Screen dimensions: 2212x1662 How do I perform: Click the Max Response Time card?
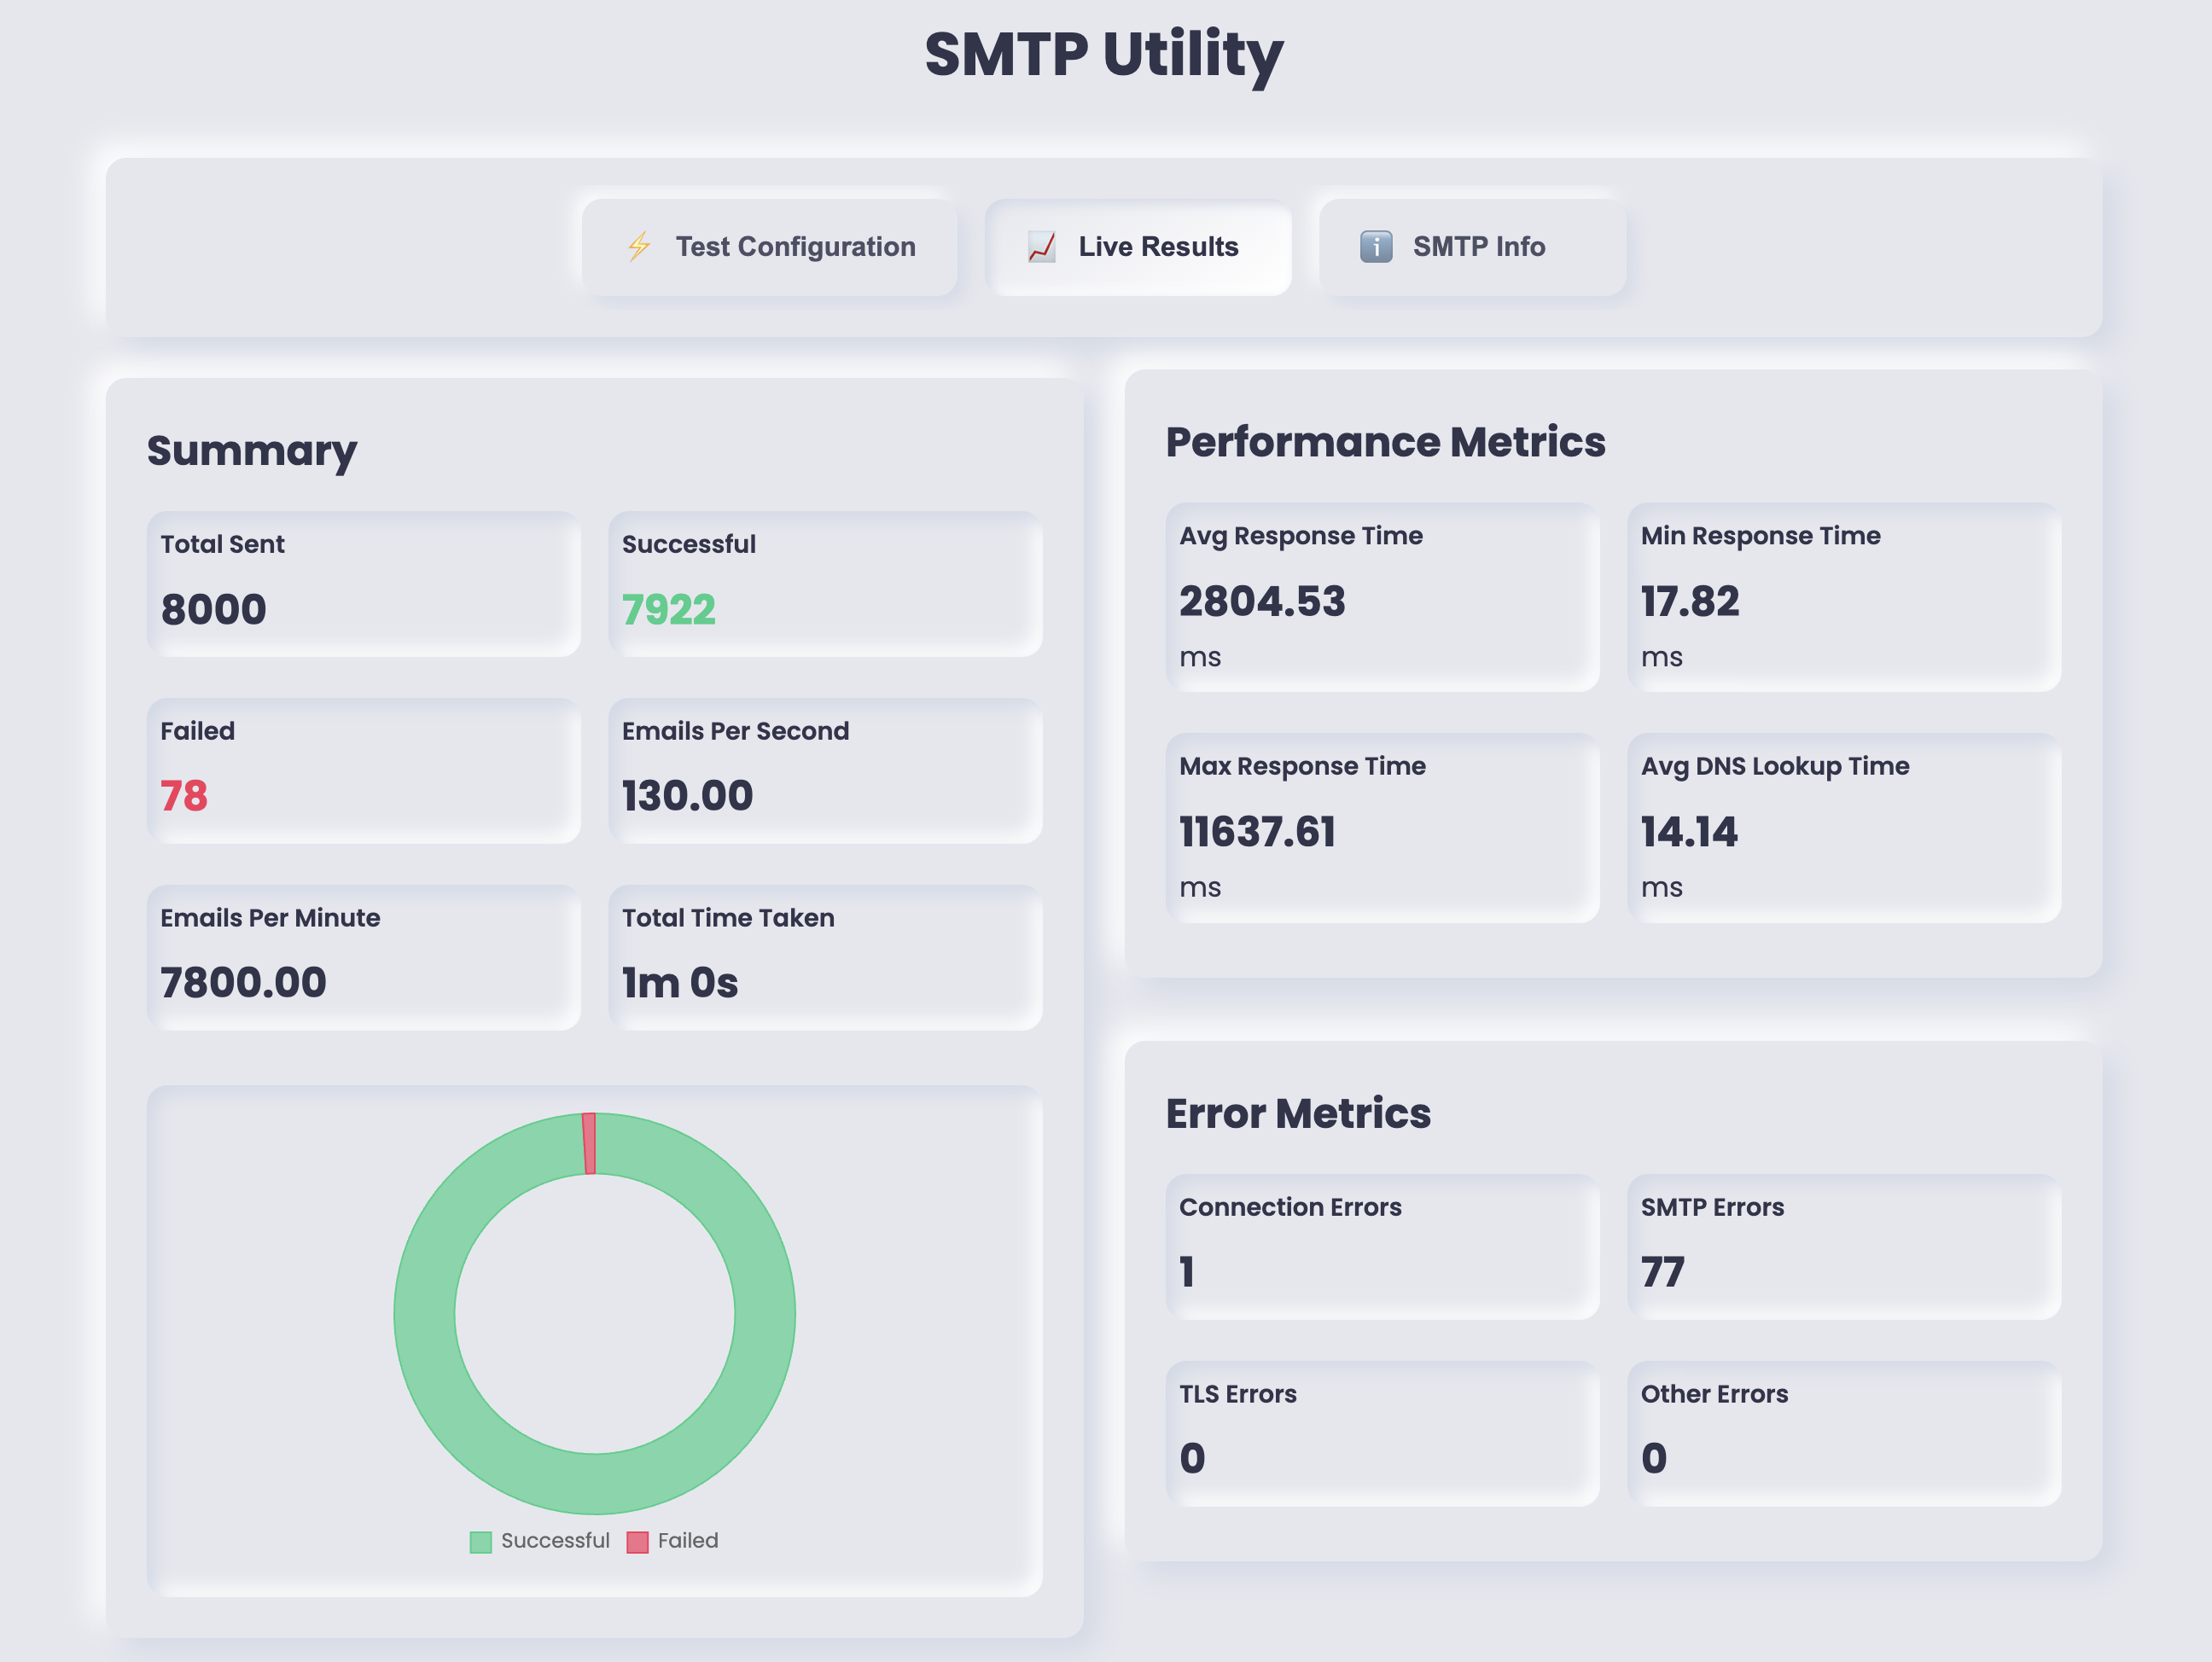coord(1382,827)
